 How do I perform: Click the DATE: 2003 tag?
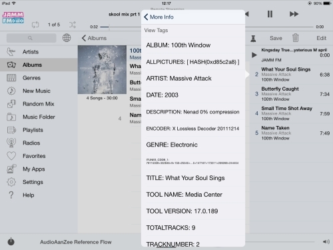click(x=193, y=95)
